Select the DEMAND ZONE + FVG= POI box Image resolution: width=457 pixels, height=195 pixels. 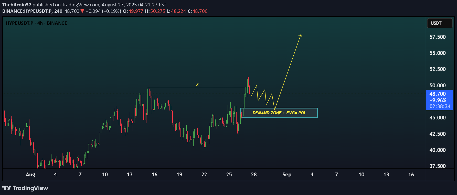(279, 113)
